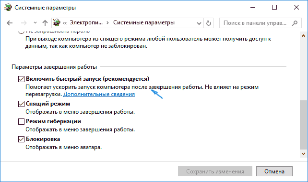
Task: Maximize the Системные параметры window
Action: [274, 8]
